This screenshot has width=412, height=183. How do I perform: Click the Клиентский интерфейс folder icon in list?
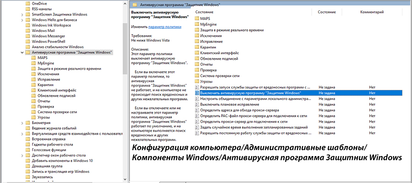point(197,53)
